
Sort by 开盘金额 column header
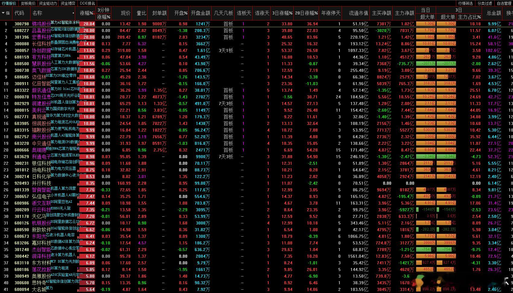(x=200, y=13)
